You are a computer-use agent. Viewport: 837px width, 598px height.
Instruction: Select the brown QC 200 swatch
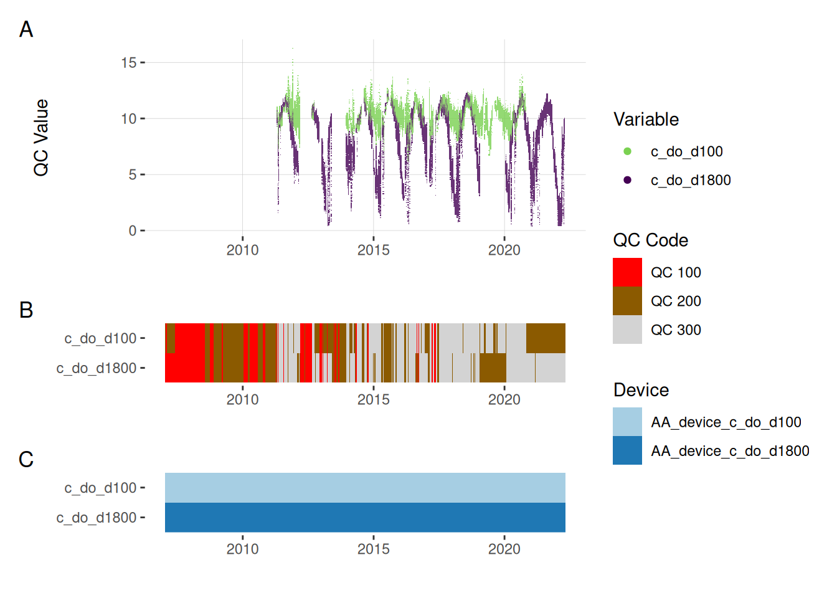(627, 301)
